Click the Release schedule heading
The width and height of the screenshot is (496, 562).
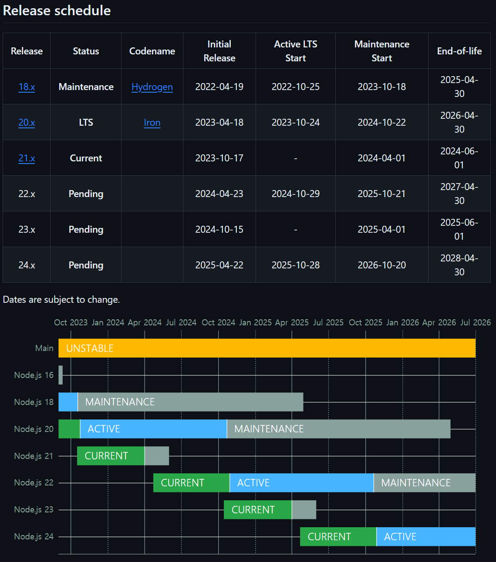pos(57,10)
